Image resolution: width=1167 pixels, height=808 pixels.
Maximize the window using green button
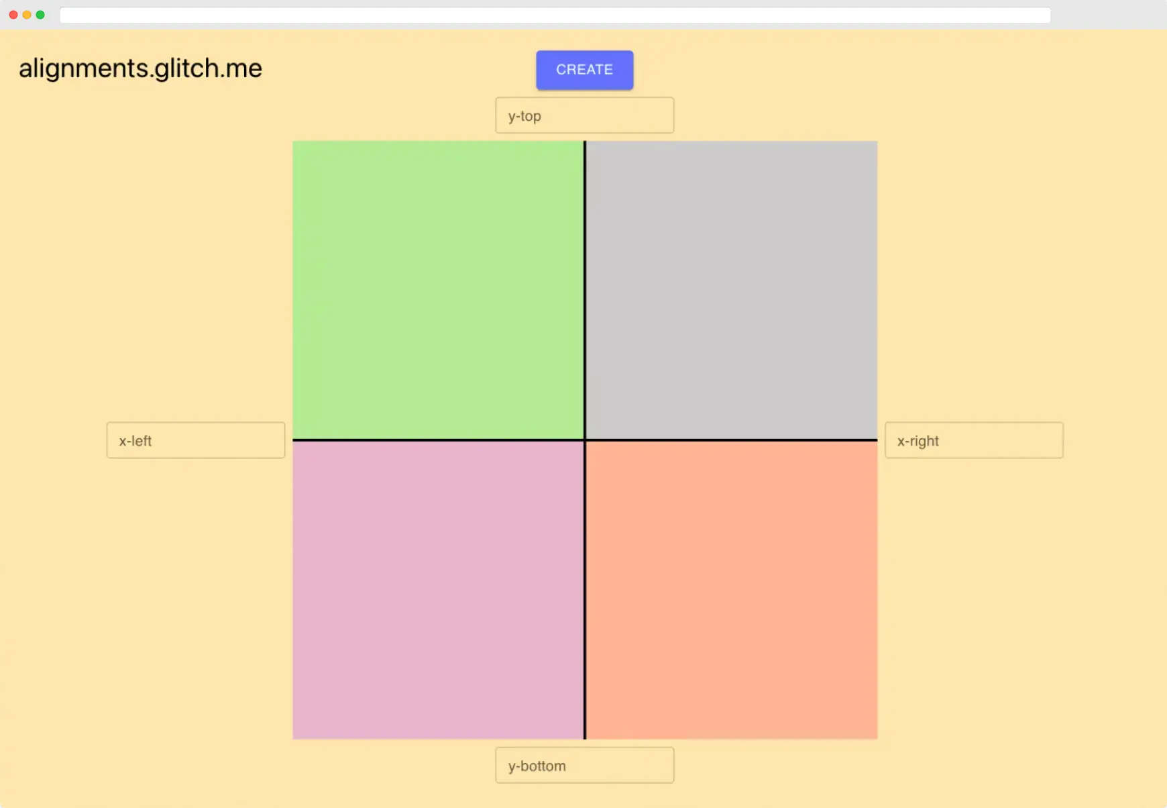click(40, 15)
